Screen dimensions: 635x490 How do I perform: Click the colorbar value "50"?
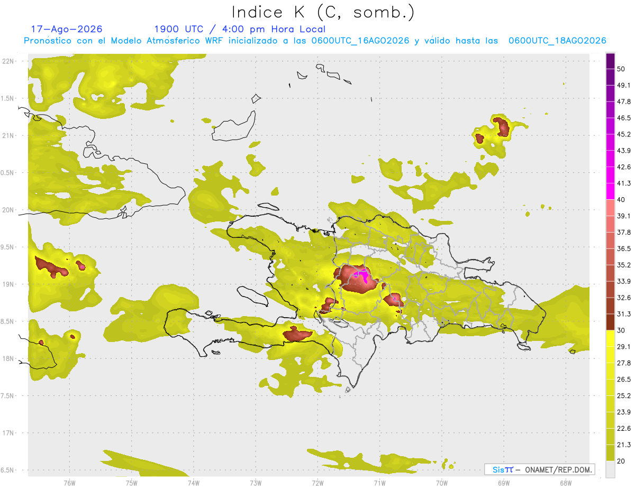(x=621, y=69)
